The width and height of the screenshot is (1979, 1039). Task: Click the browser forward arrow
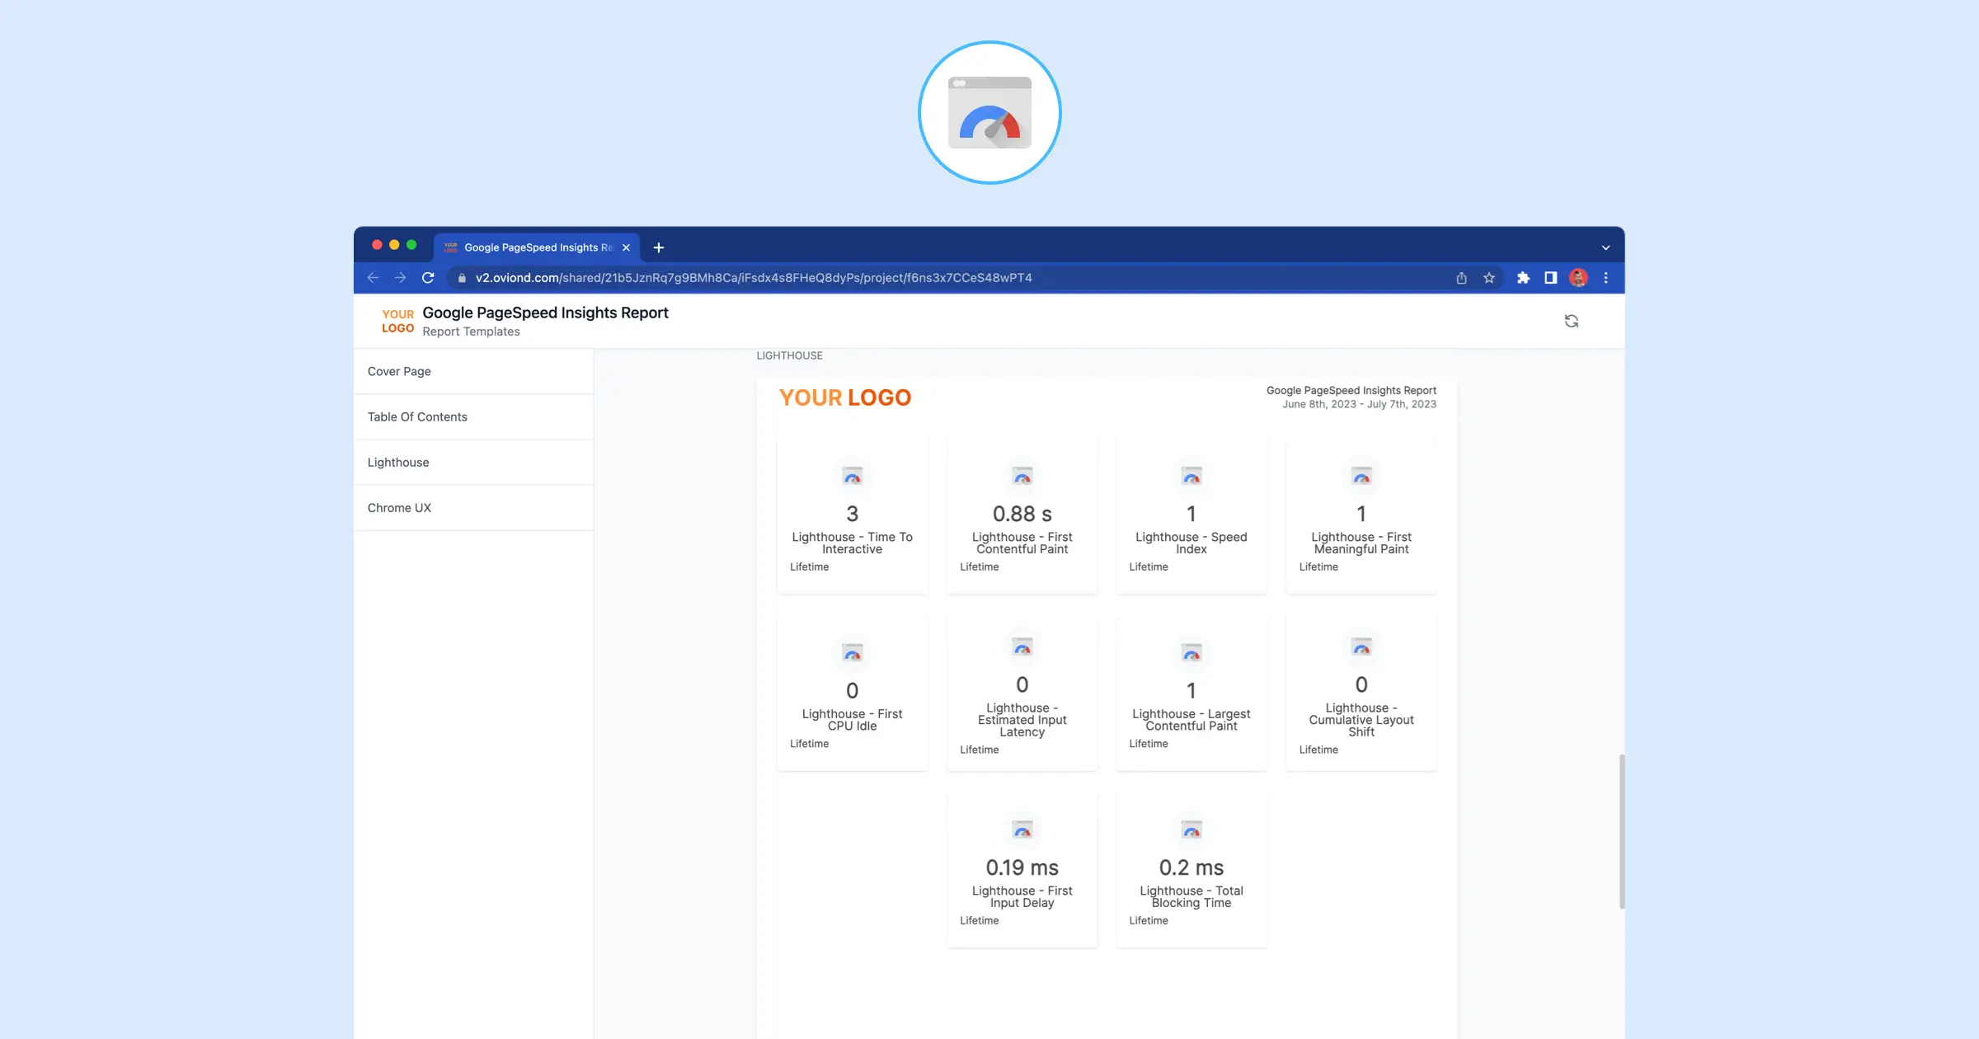(400, 278)
